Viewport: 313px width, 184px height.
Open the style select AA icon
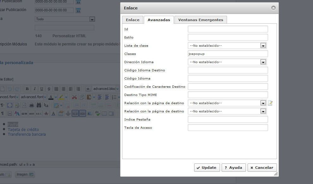17,114
